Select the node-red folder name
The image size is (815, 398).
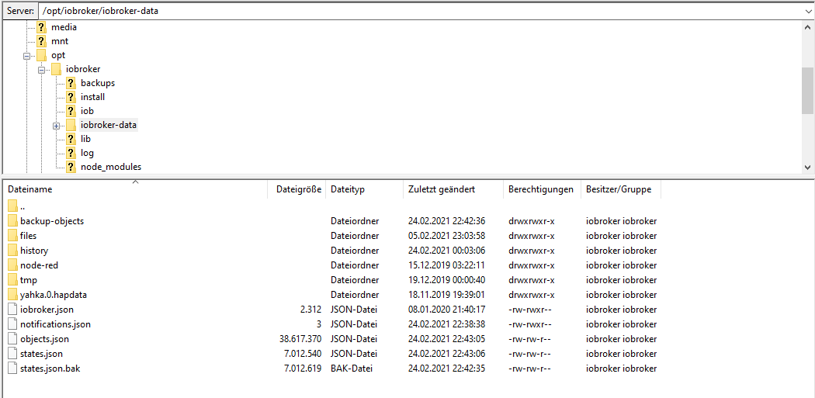39,265
